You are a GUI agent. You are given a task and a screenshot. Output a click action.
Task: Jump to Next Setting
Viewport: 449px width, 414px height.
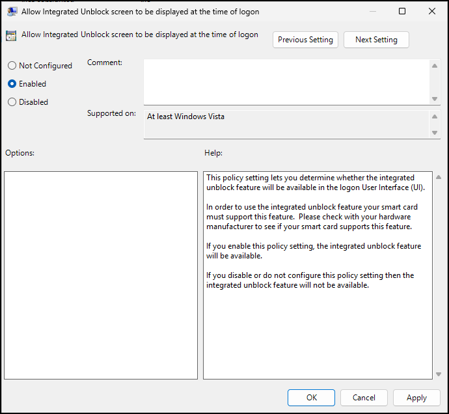pyautogui.click(x=376, y=40)
